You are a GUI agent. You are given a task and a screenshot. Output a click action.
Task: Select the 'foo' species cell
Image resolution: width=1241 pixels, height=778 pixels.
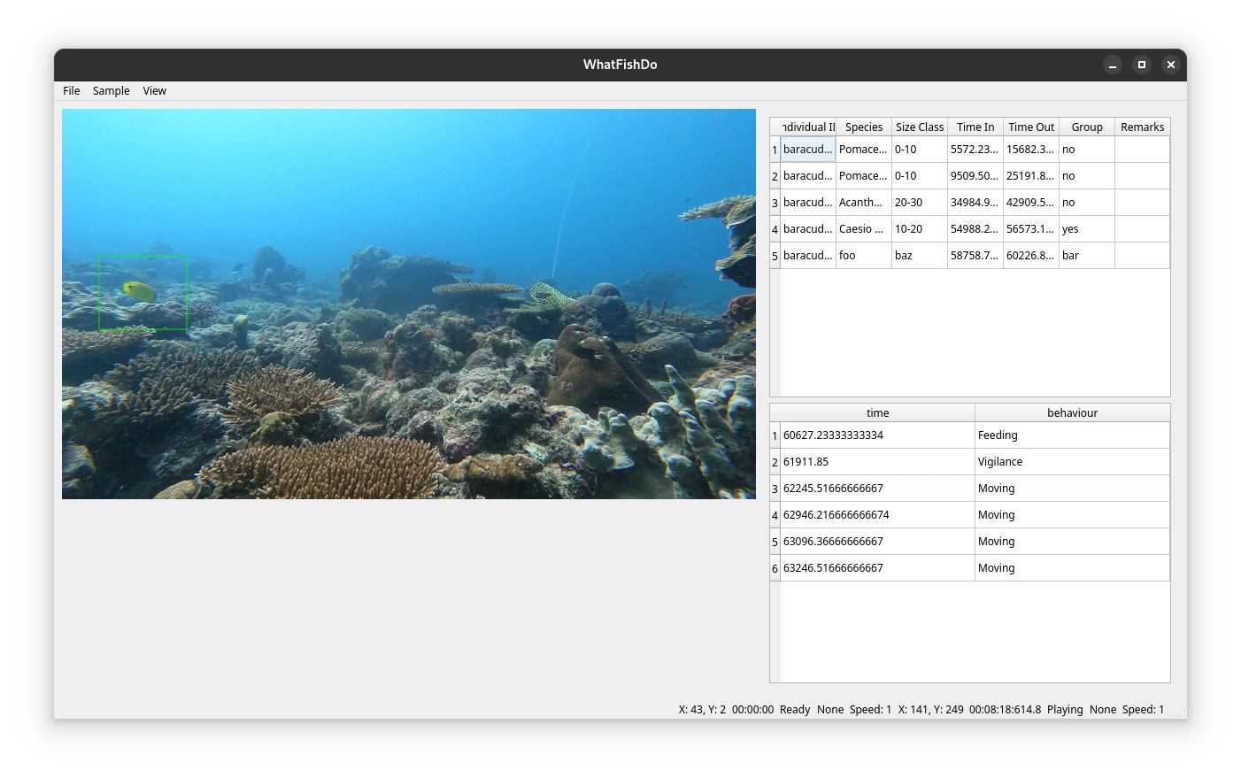click(863, 256)
